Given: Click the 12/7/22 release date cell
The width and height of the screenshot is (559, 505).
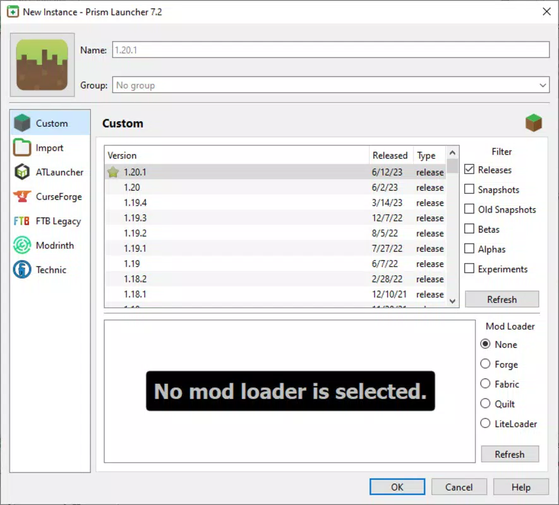Looking at the screenshot, I should click(387, 218).
